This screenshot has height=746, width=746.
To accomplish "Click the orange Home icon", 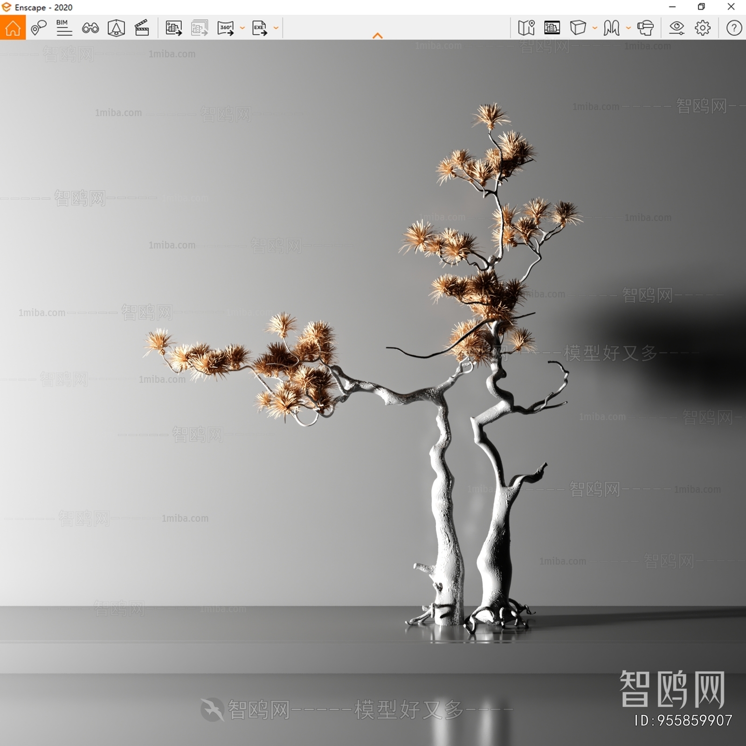I will coord(13,28).
